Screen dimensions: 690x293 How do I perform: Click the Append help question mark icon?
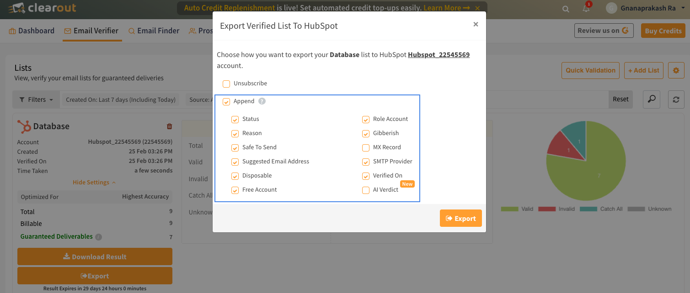[x=262, y=101]
